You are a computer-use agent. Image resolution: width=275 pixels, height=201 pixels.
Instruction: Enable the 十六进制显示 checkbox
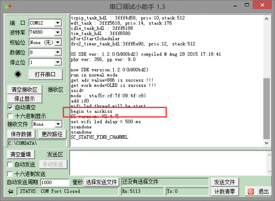(x=10, y=116)
